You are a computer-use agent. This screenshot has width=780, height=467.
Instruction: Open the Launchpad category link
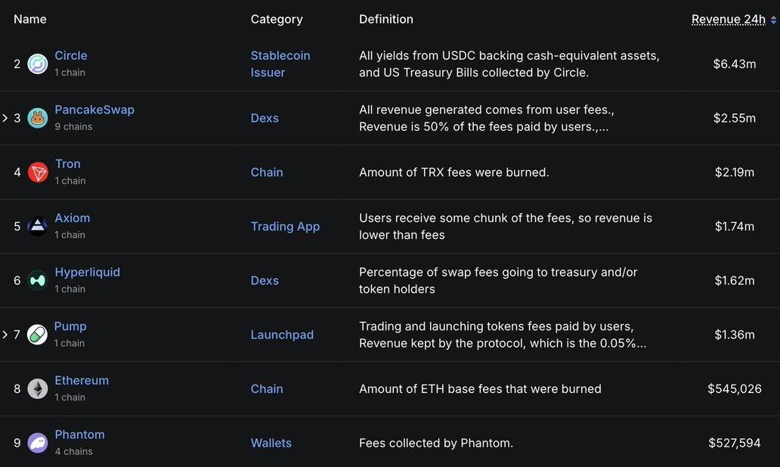click(x=282, y=335)
